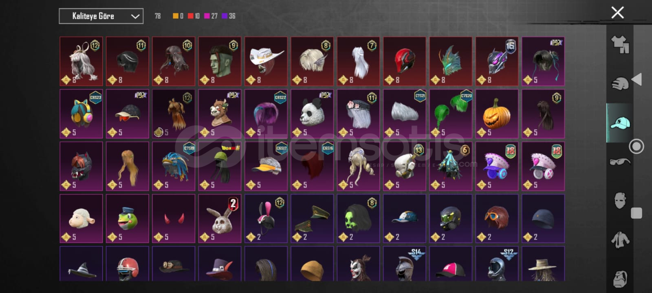Pick the sheep head item
The image size is (652, 293).
tap(81, 219)
